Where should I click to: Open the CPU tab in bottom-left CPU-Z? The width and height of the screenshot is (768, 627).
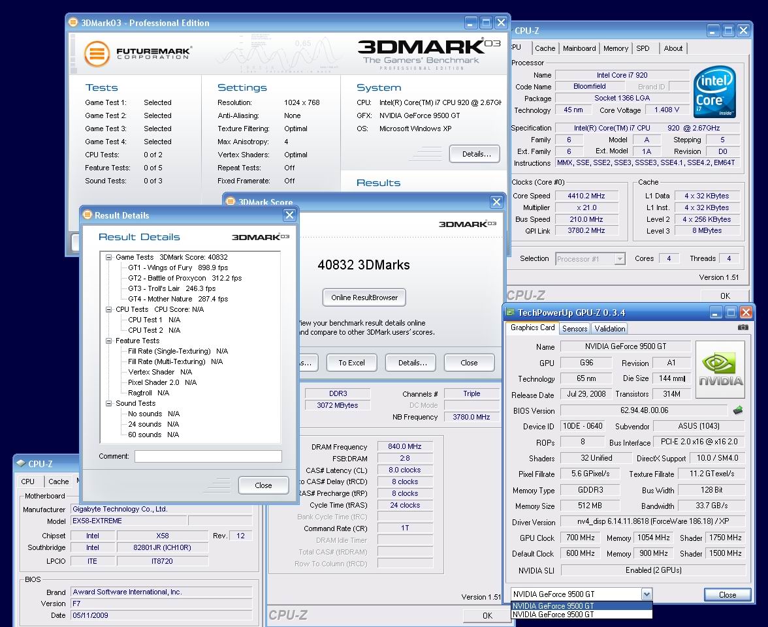pyautogui.click(x=28, y=481)
